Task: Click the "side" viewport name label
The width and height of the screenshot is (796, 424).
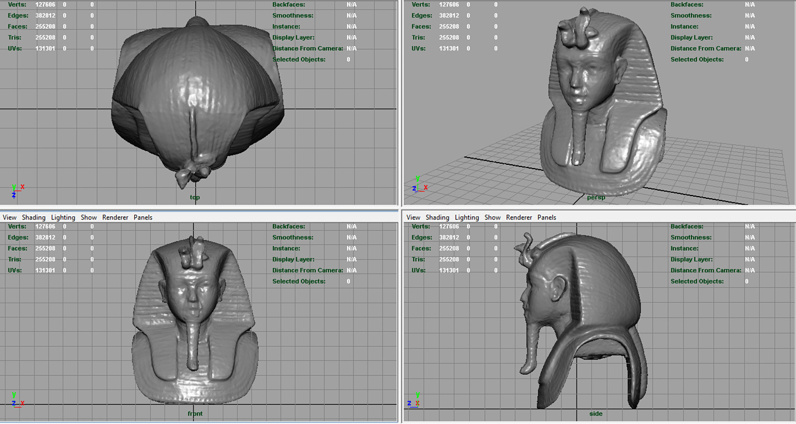Action: 596,413
